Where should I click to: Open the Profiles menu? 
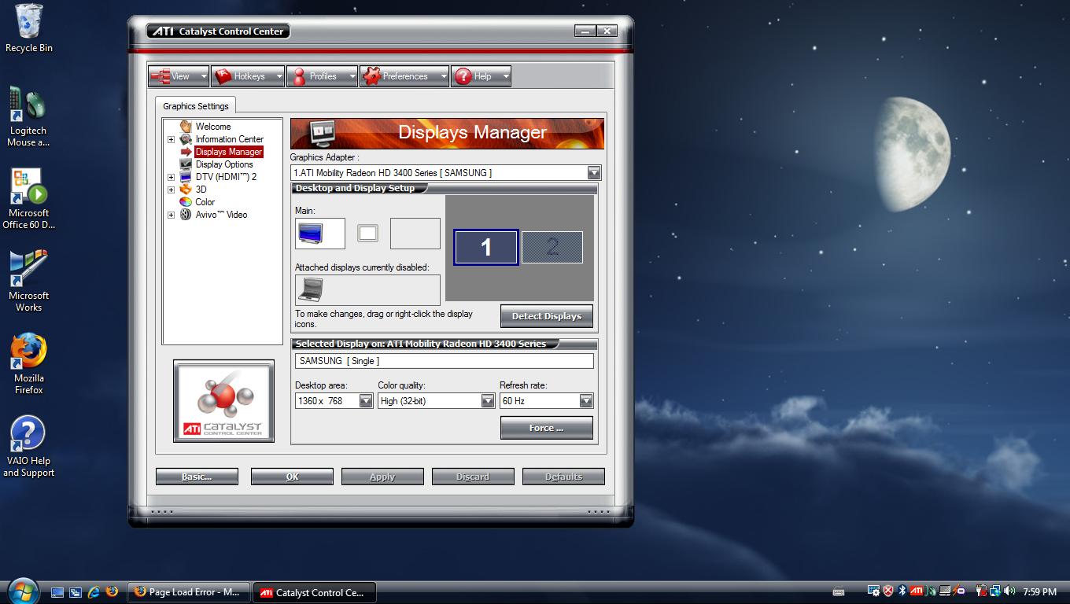click(x=322, y=76)
